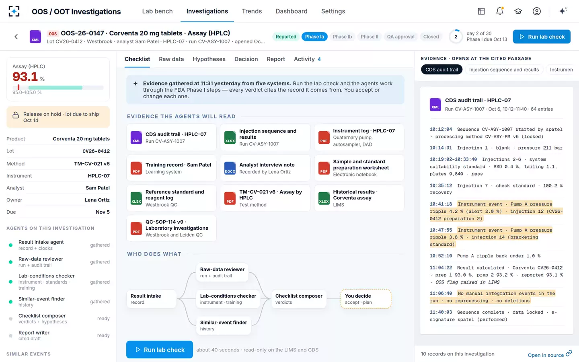The image size is (579, 362).
Task: Open the Settings tab
Action: (333, 11)
